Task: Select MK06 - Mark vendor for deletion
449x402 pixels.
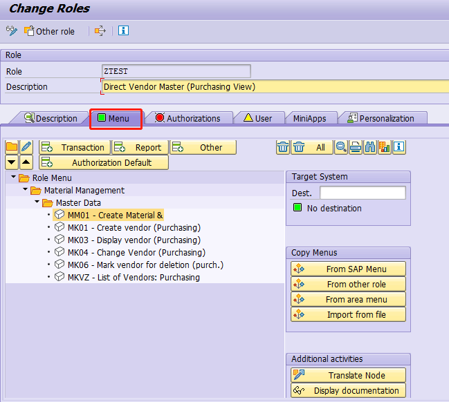Action: 145,265
